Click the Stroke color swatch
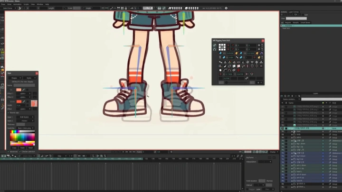Image resolution: width=342 pixels, height=192 pixels. [x=19, y=101]
